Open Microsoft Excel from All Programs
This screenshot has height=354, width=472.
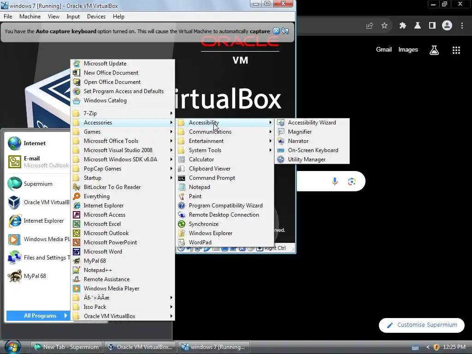(x=123, y=224)
